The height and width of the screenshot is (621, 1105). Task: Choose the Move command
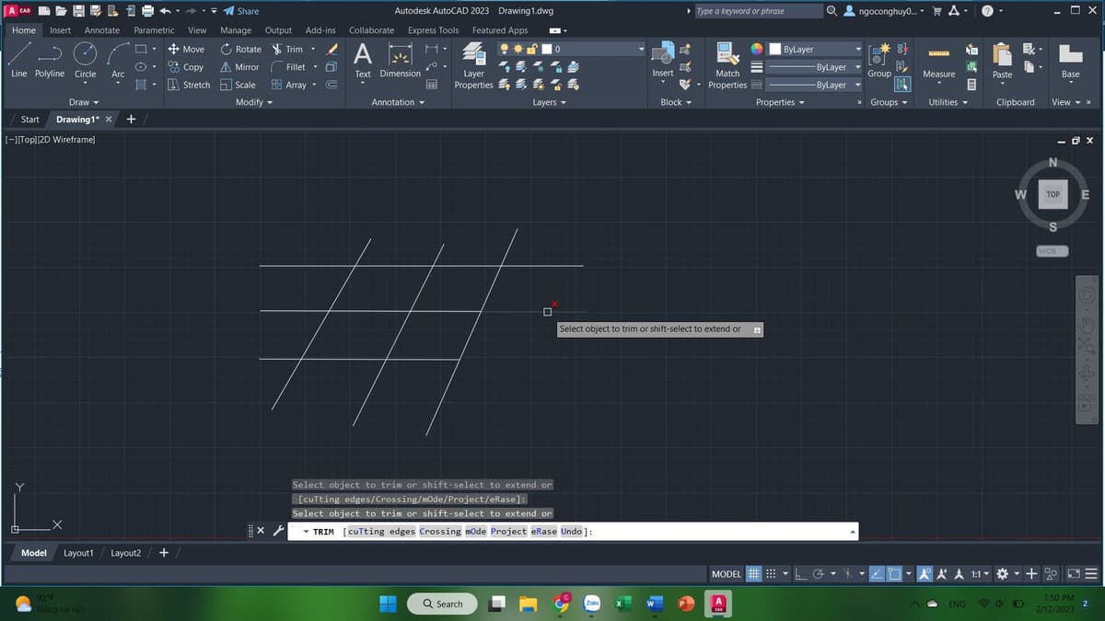[x=186, y=49]
